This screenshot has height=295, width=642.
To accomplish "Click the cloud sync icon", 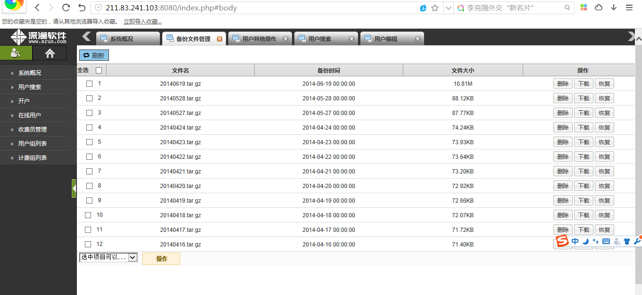I will [x=599, y=8].
